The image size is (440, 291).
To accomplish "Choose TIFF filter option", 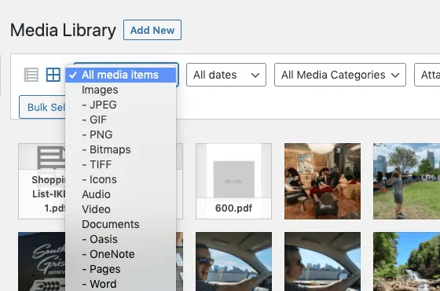I will [x=121, y=164].
